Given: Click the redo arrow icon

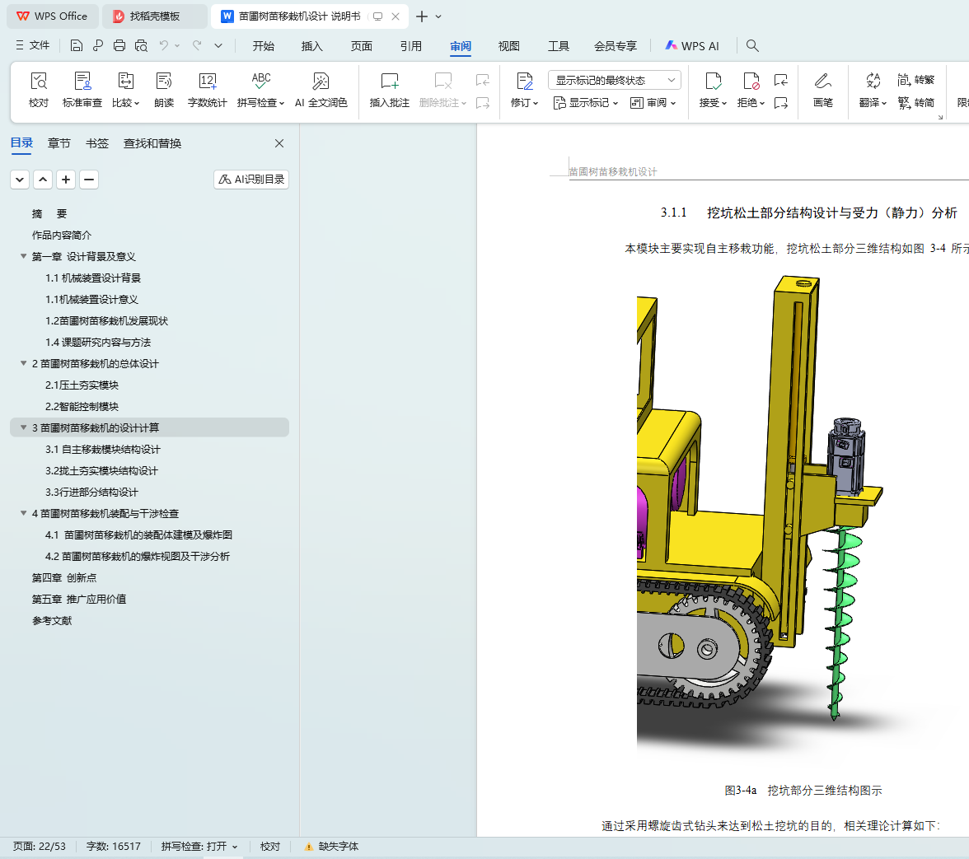Looking at the screenshot, I should 197,45.
